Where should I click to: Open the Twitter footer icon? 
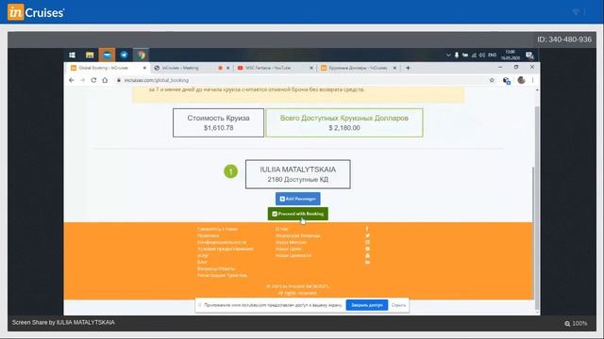click(367, 235)
